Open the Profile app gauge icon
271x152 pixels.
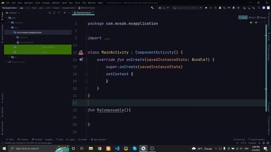click(x=229, y=8)
